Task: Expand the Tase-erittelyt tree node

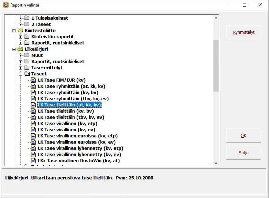Action: click(21, 68)
